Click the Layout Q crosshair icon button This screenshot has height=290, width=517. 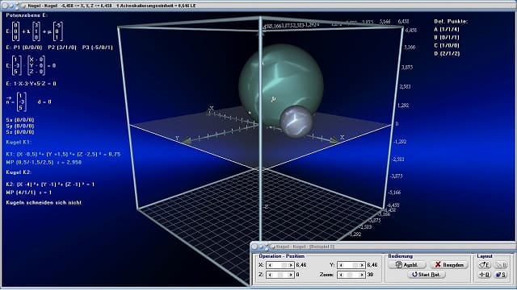484,274
